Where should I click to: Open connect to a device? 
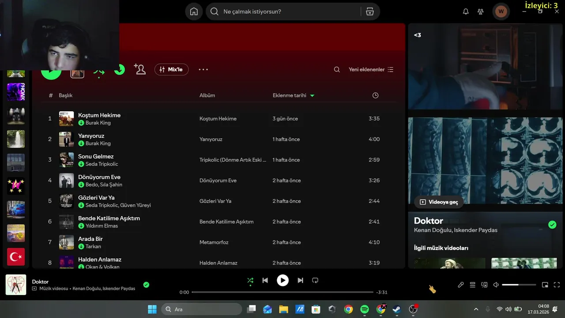(484, 285)
